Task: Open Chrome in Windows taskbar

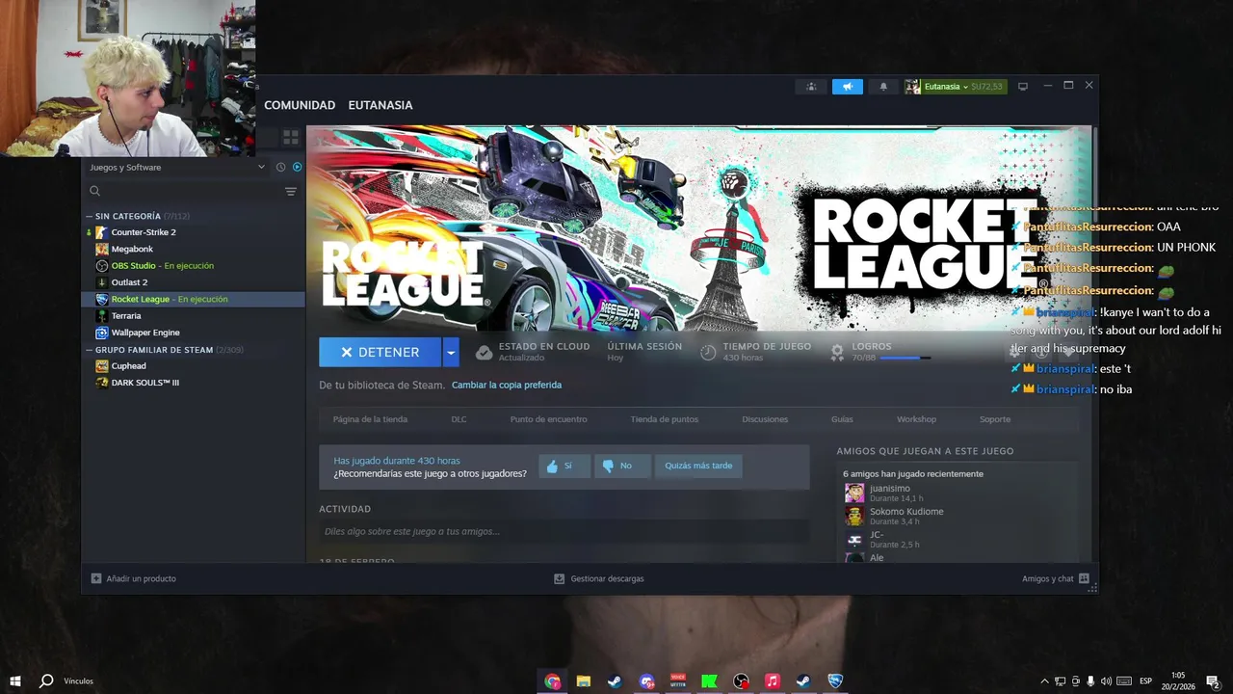Action: point(552,681)
